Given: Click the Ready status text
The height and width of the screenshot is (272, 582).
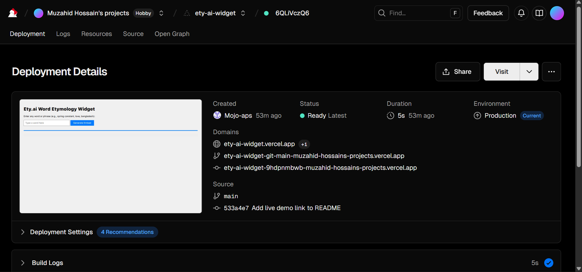Looking at the screenshot, I should coord(317,116).
